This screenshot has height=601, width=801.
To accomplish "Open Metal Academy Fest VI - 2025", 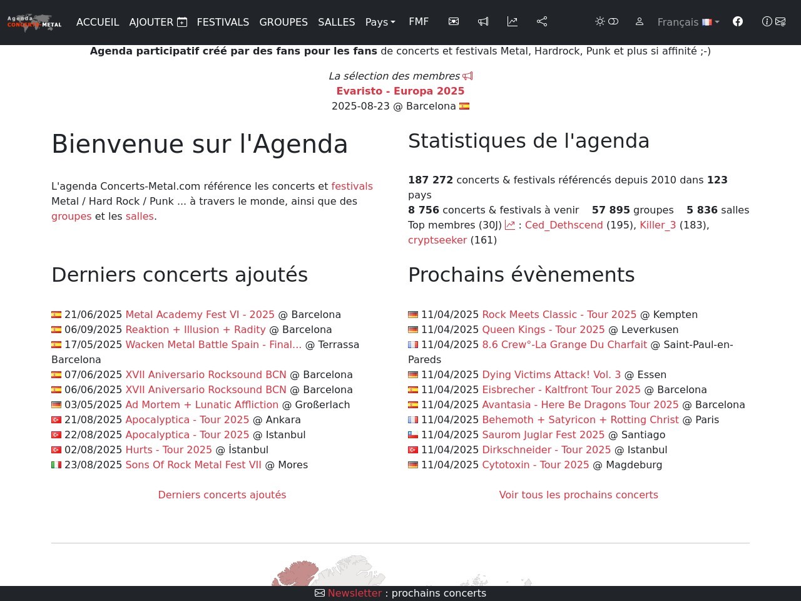I will point(200,314).
